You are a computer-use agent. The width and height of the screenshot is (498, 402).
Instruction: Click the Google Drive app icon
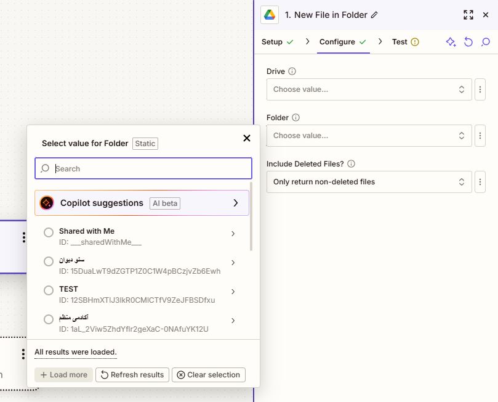click(x=270, y=15)
